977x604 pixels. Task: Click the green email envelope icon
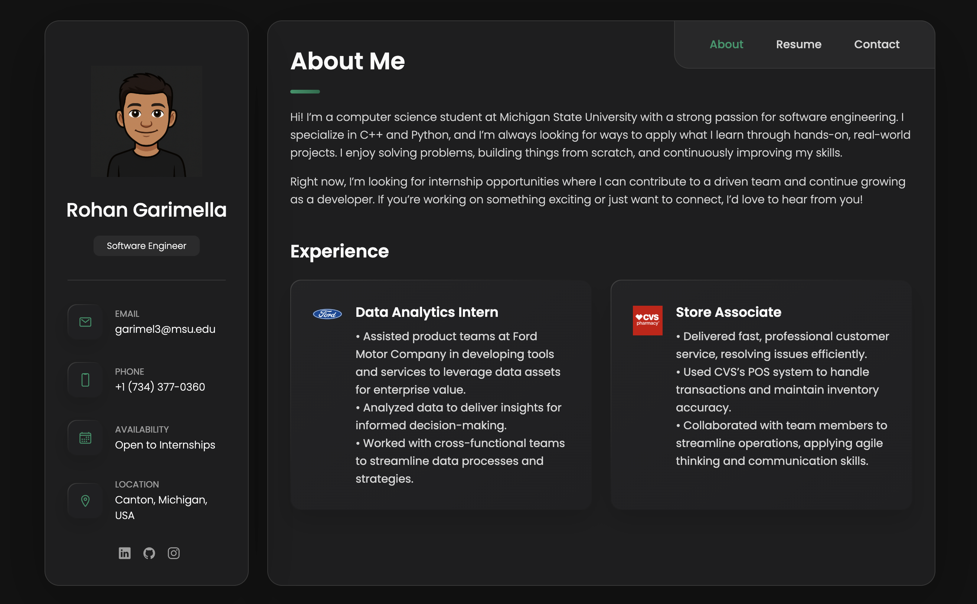[x=85, y=322]
